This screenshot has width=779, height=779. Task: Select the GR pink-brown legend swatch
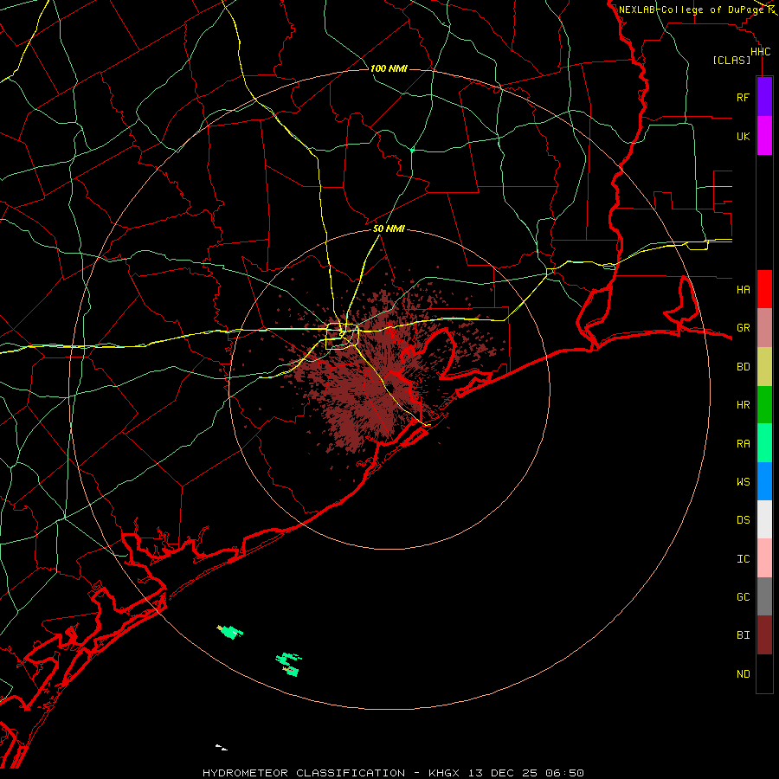pos(764,328)
